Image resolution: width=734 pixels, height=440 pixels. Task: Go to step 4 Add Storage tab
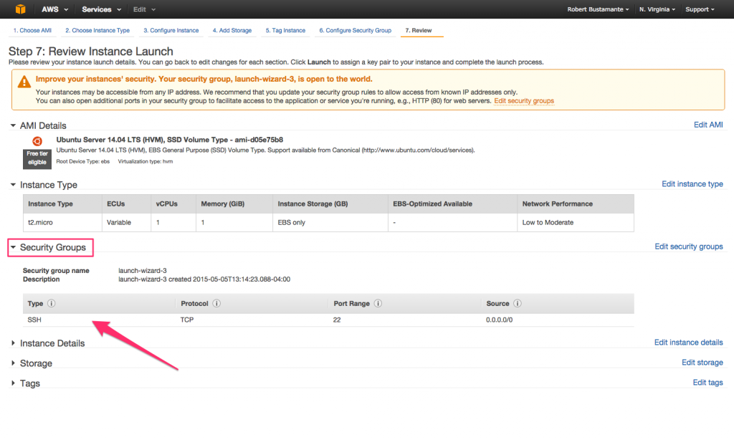pyautogui.click(x=232, y=30)
